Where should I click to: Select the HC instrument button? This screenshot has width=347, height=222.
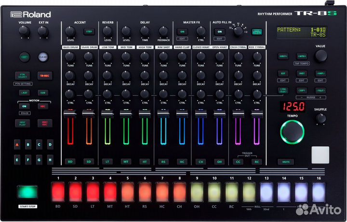(x=182, y=162)
